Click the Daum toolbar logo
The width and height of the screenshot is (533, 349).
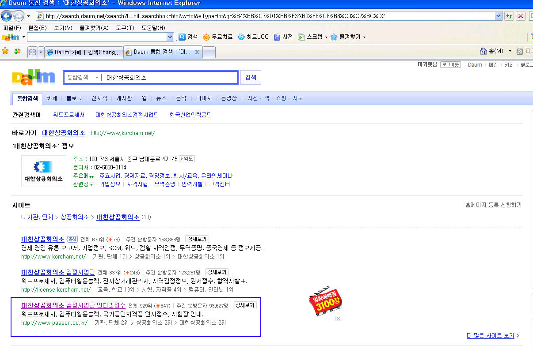pyautogui.click(x=11, y=37)
